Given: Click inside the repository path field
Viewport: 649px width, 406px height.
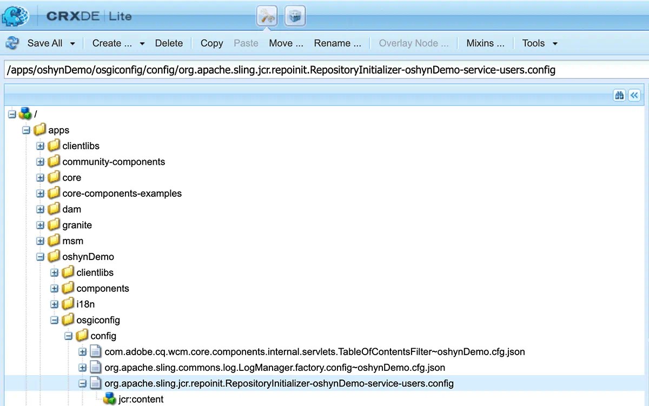Looking at the screenshot, I should pyautogui.click(x=281, y=70).
